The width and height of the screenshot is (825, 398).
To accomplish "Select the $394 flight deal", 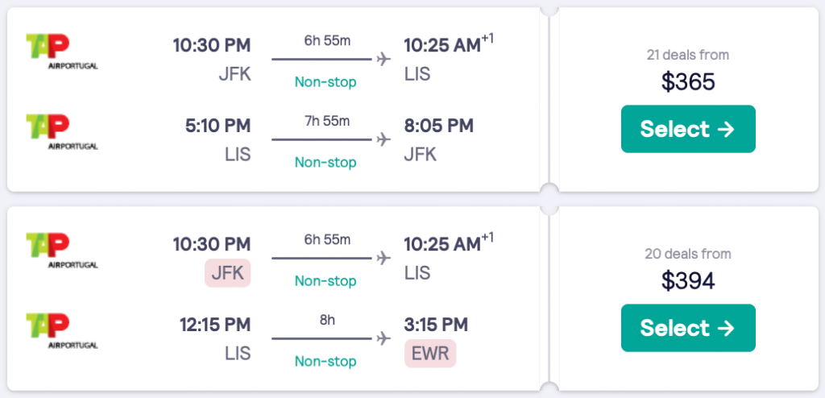I will point(688,328).
